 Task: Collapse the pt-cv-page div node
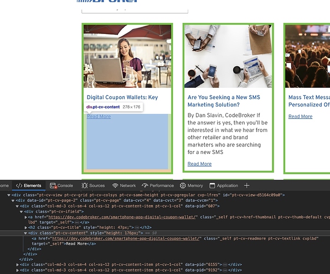click(13, 201)
